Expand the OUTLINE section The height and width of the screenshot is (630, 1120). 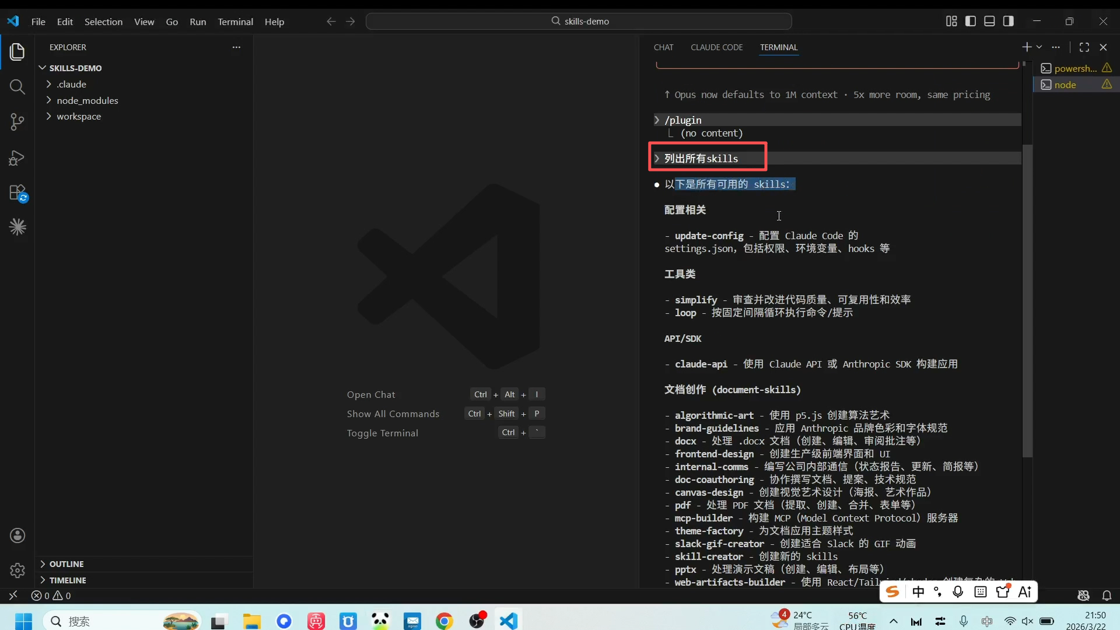(x=66, y=564)
